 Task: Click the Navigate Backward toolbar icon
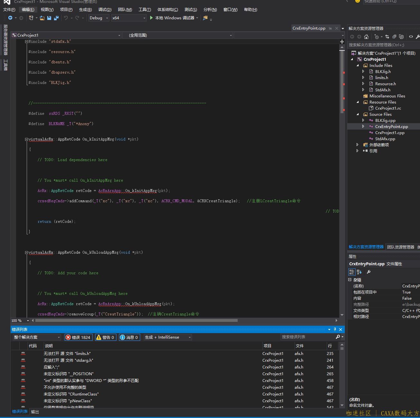(x=10, y=18)
